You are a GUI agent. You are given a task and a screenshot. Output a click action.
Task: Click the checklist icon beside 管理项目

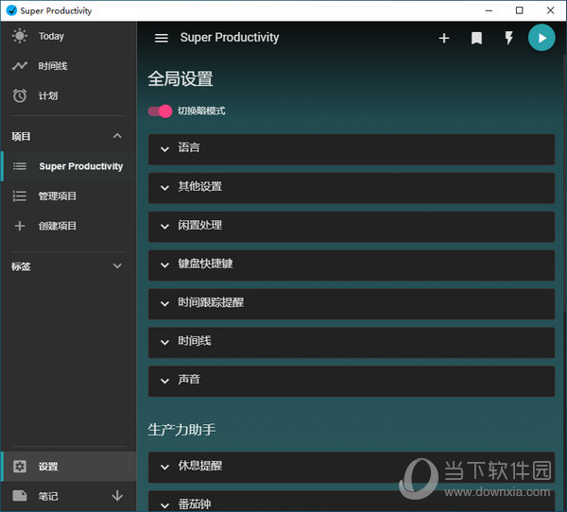click(20, 196)
